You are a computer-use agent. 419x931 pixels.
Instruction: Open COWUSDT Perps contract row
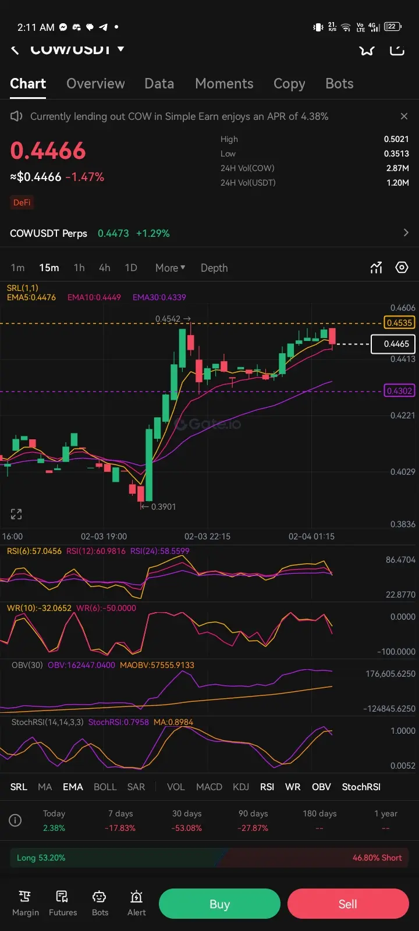click(x=210, y=233)
